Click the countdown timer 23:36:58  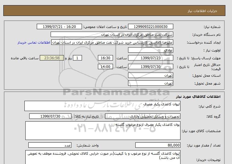coord(52,58)
